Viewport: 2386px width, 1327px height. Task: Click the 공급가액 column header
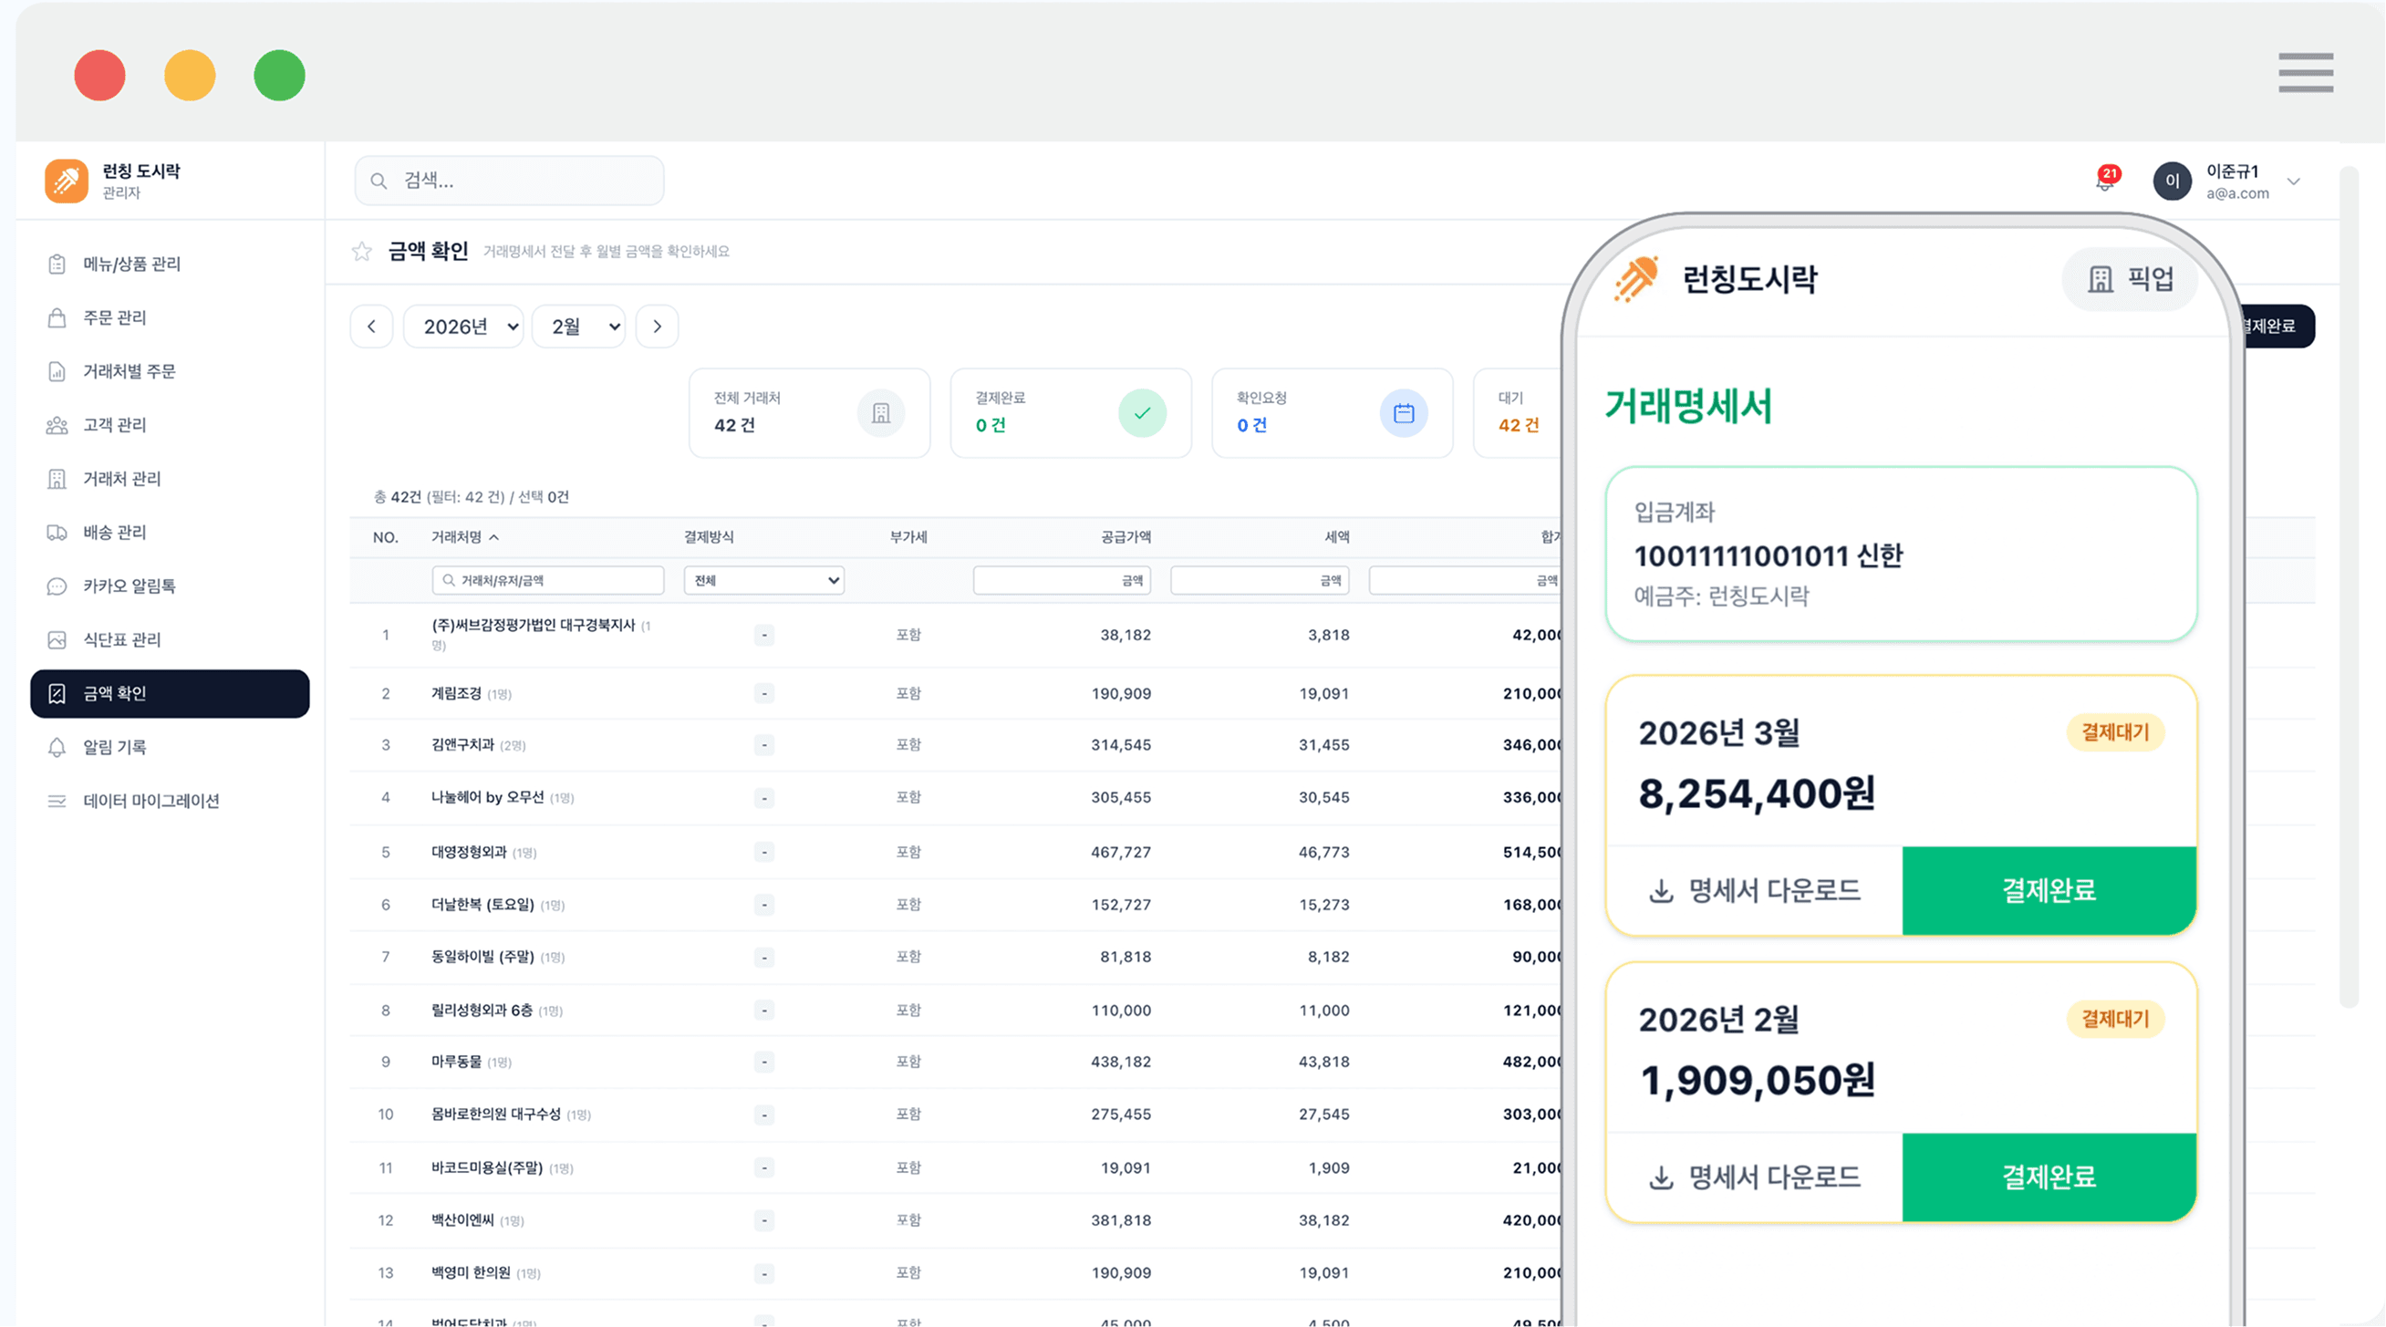1126,537
